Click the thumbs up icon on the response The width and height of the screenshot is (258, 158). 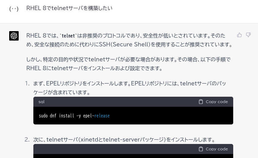pos(239,35)
